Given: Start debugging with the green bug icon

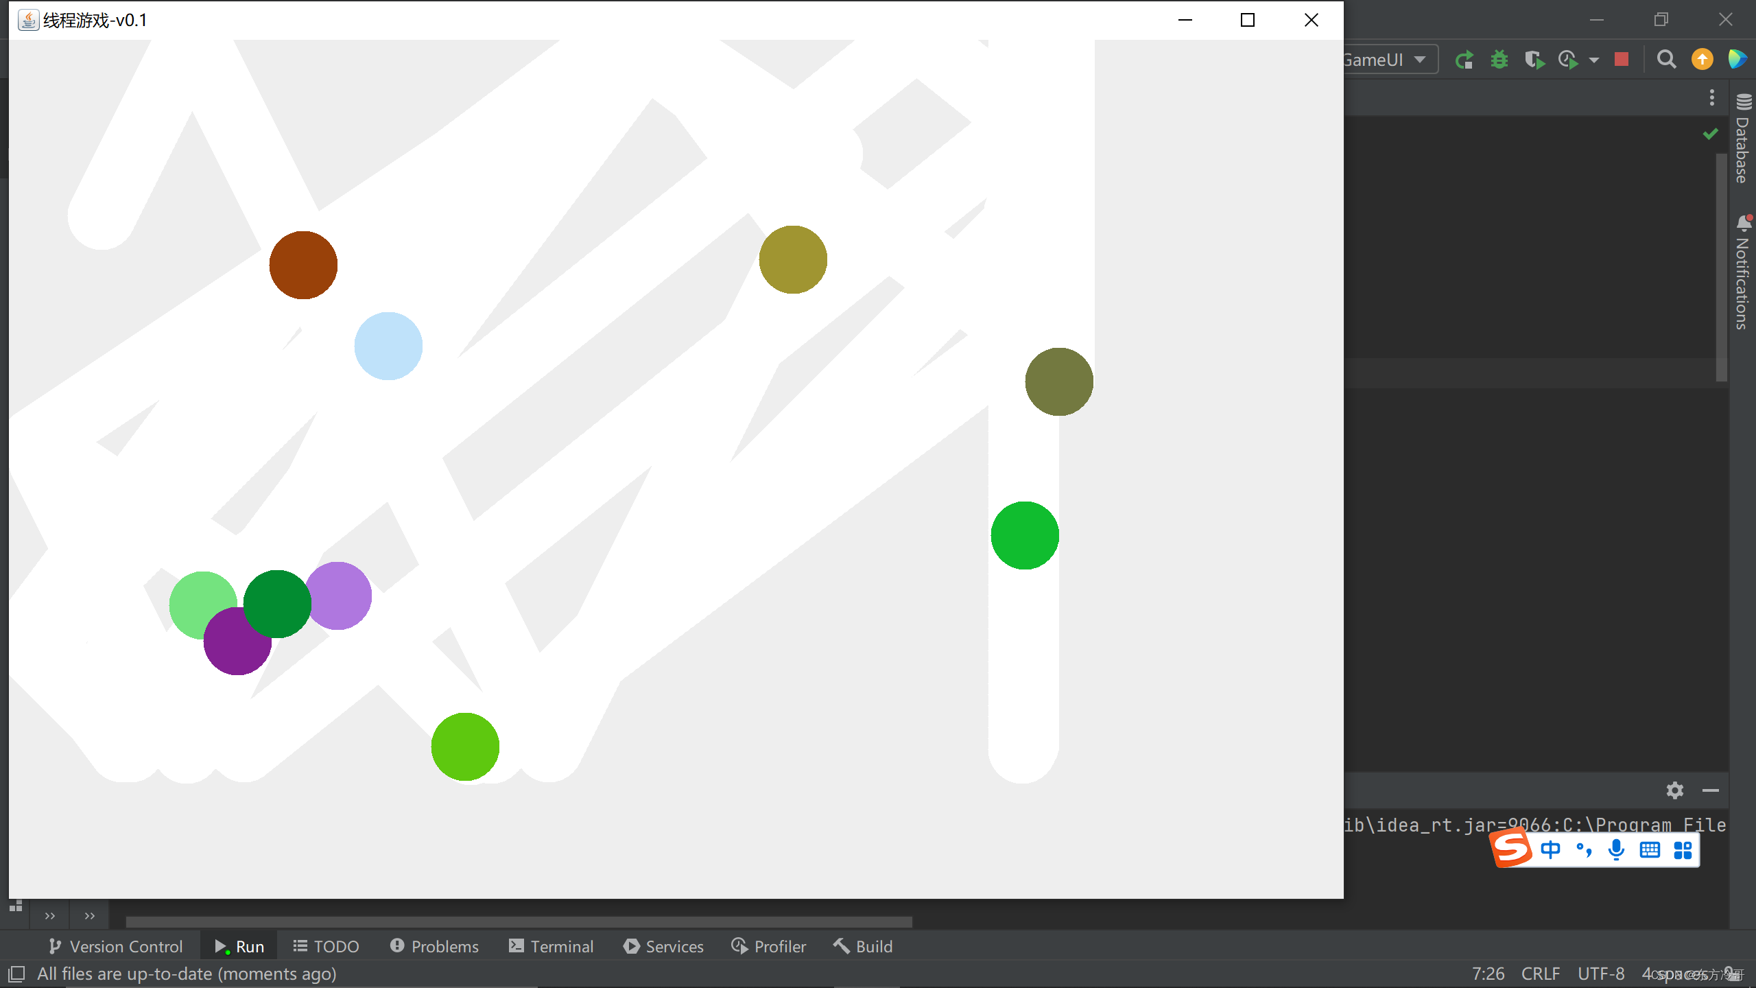Looking at the screenshot, I should 1499,60.
